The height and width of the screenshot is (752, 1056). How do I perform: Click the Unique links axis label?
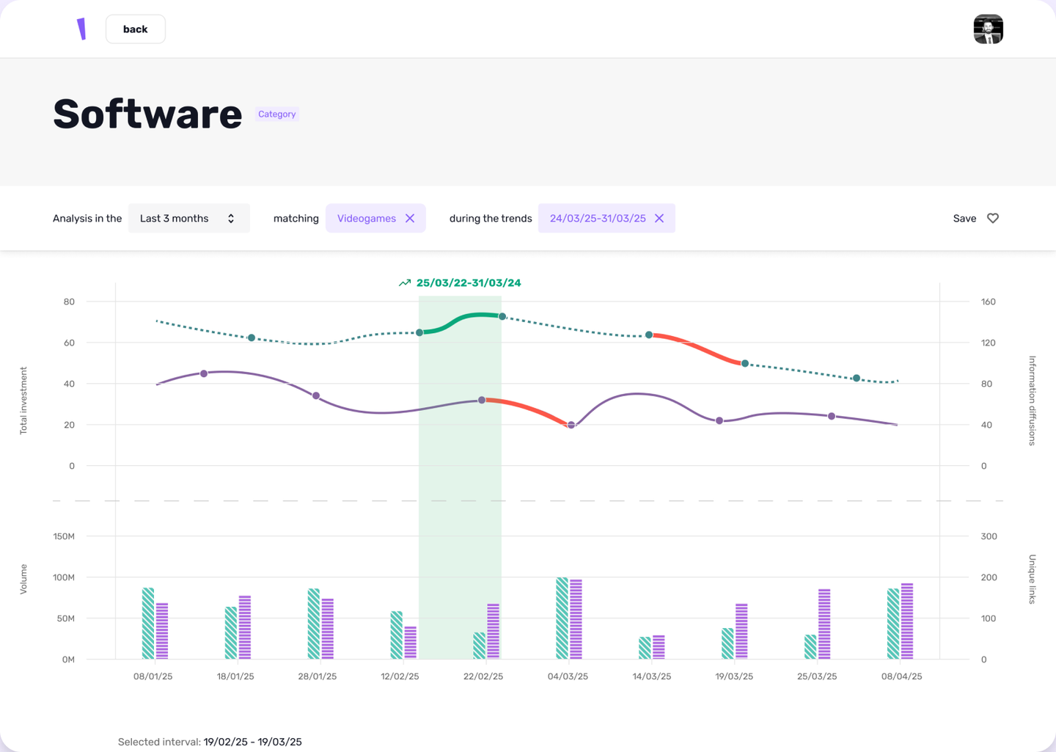[1032, 580]
